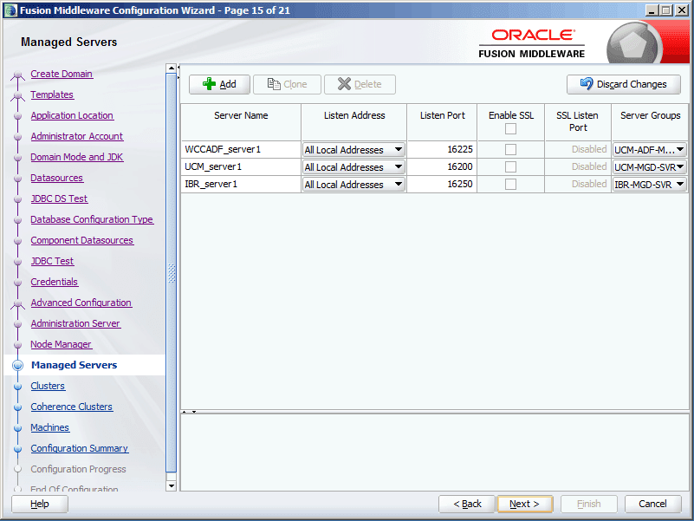Select the WCCADF_server1 name cell
This screenshot has width=694, height=521.
pos(241,150)
